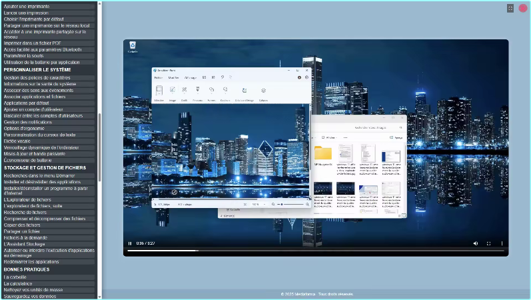Open the three-dot more menu in File Explorer

[345, 137]
